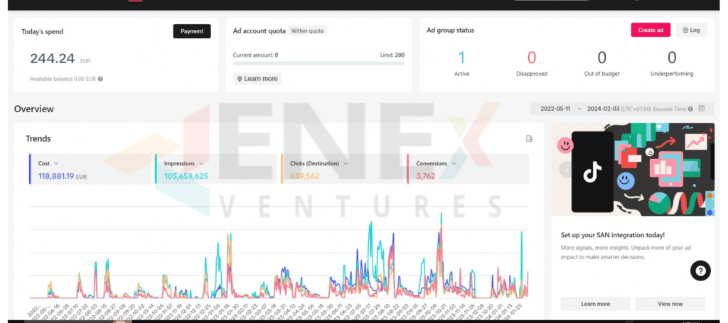The image size is (728, 323).
Task: Click the Payment button
Action: tap(192, 31)
